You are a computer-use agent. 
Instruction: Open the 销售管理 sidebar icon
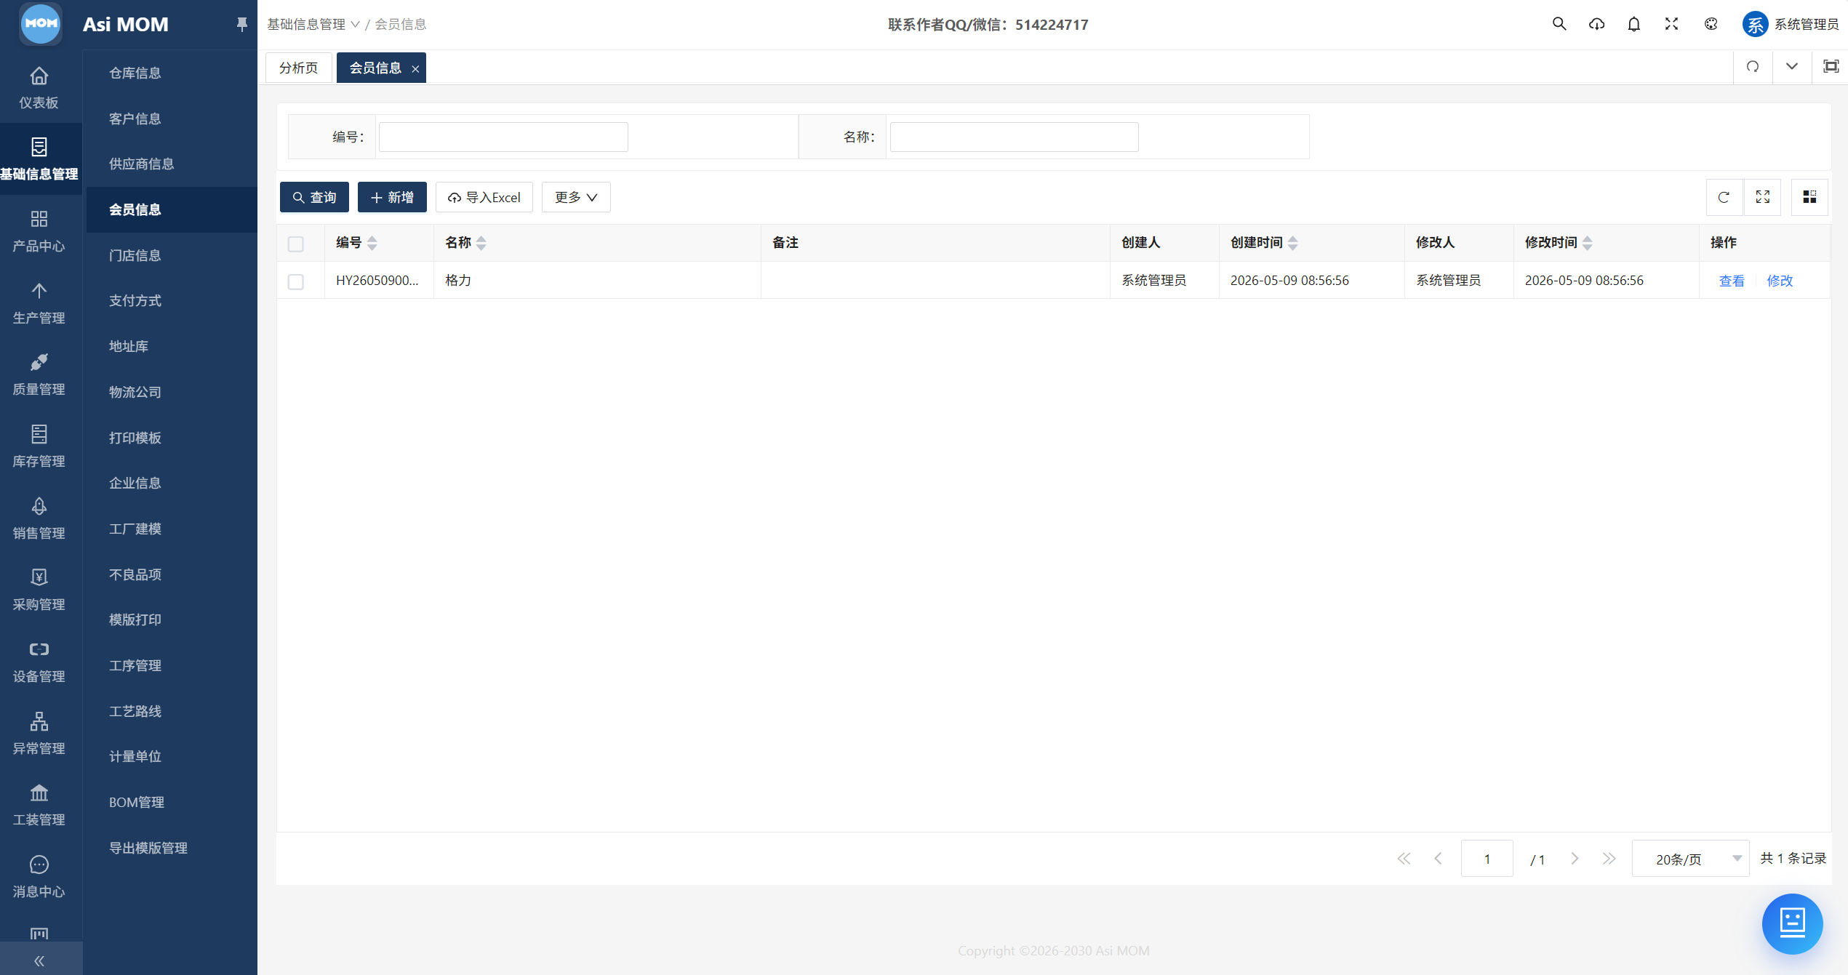point(39,506)
